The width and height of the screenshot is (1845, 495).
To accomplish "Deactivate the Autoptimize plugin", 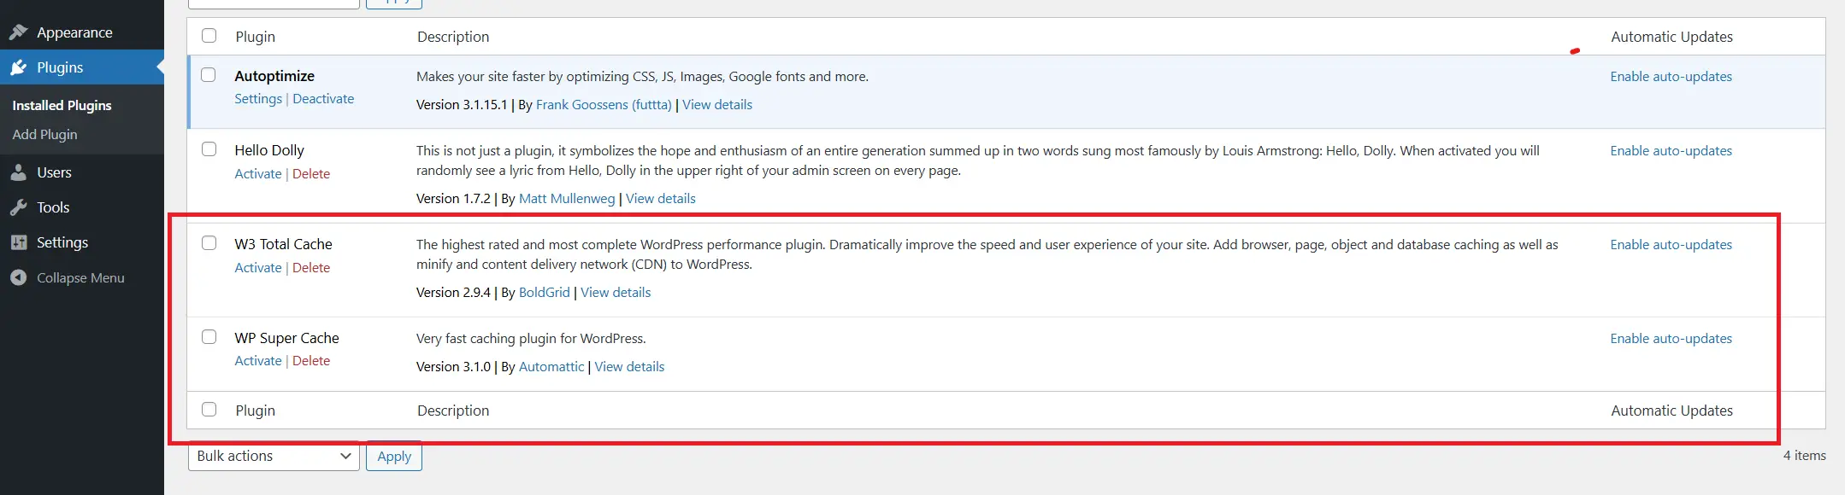I will tap(323, 98).
